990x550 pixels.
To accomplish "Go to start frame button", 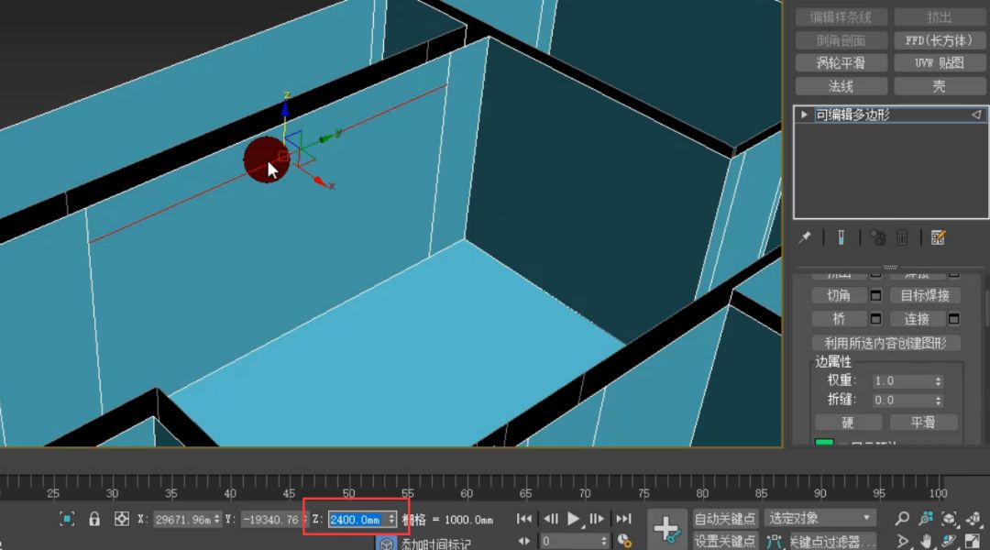I will click(x=524, y=519).
